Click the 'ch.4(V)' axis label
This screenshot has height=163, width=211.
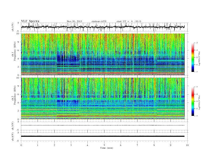coord(13,137)
